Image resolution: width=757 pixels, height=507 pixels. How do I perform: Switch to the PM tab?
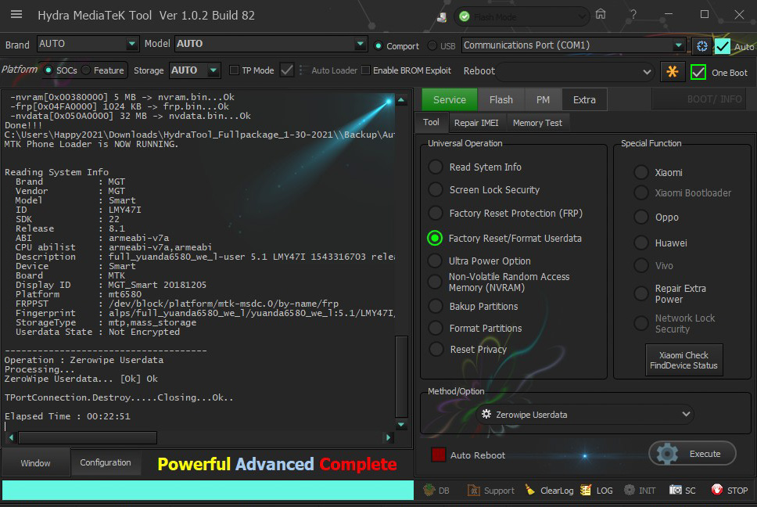coord(543,100)
